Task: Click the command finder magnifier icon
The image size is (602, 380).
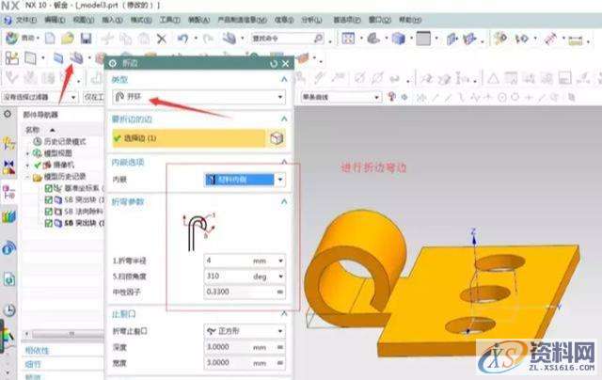Action: [x=318, y=38]
